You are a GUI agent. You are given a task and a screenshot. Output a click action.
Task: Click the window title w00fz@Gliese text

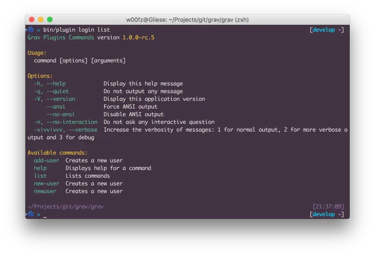pyautogui.click(x=187, y=19)
